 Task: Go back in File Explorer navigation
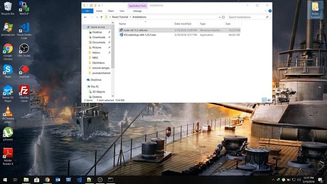(x=85, y=17)
